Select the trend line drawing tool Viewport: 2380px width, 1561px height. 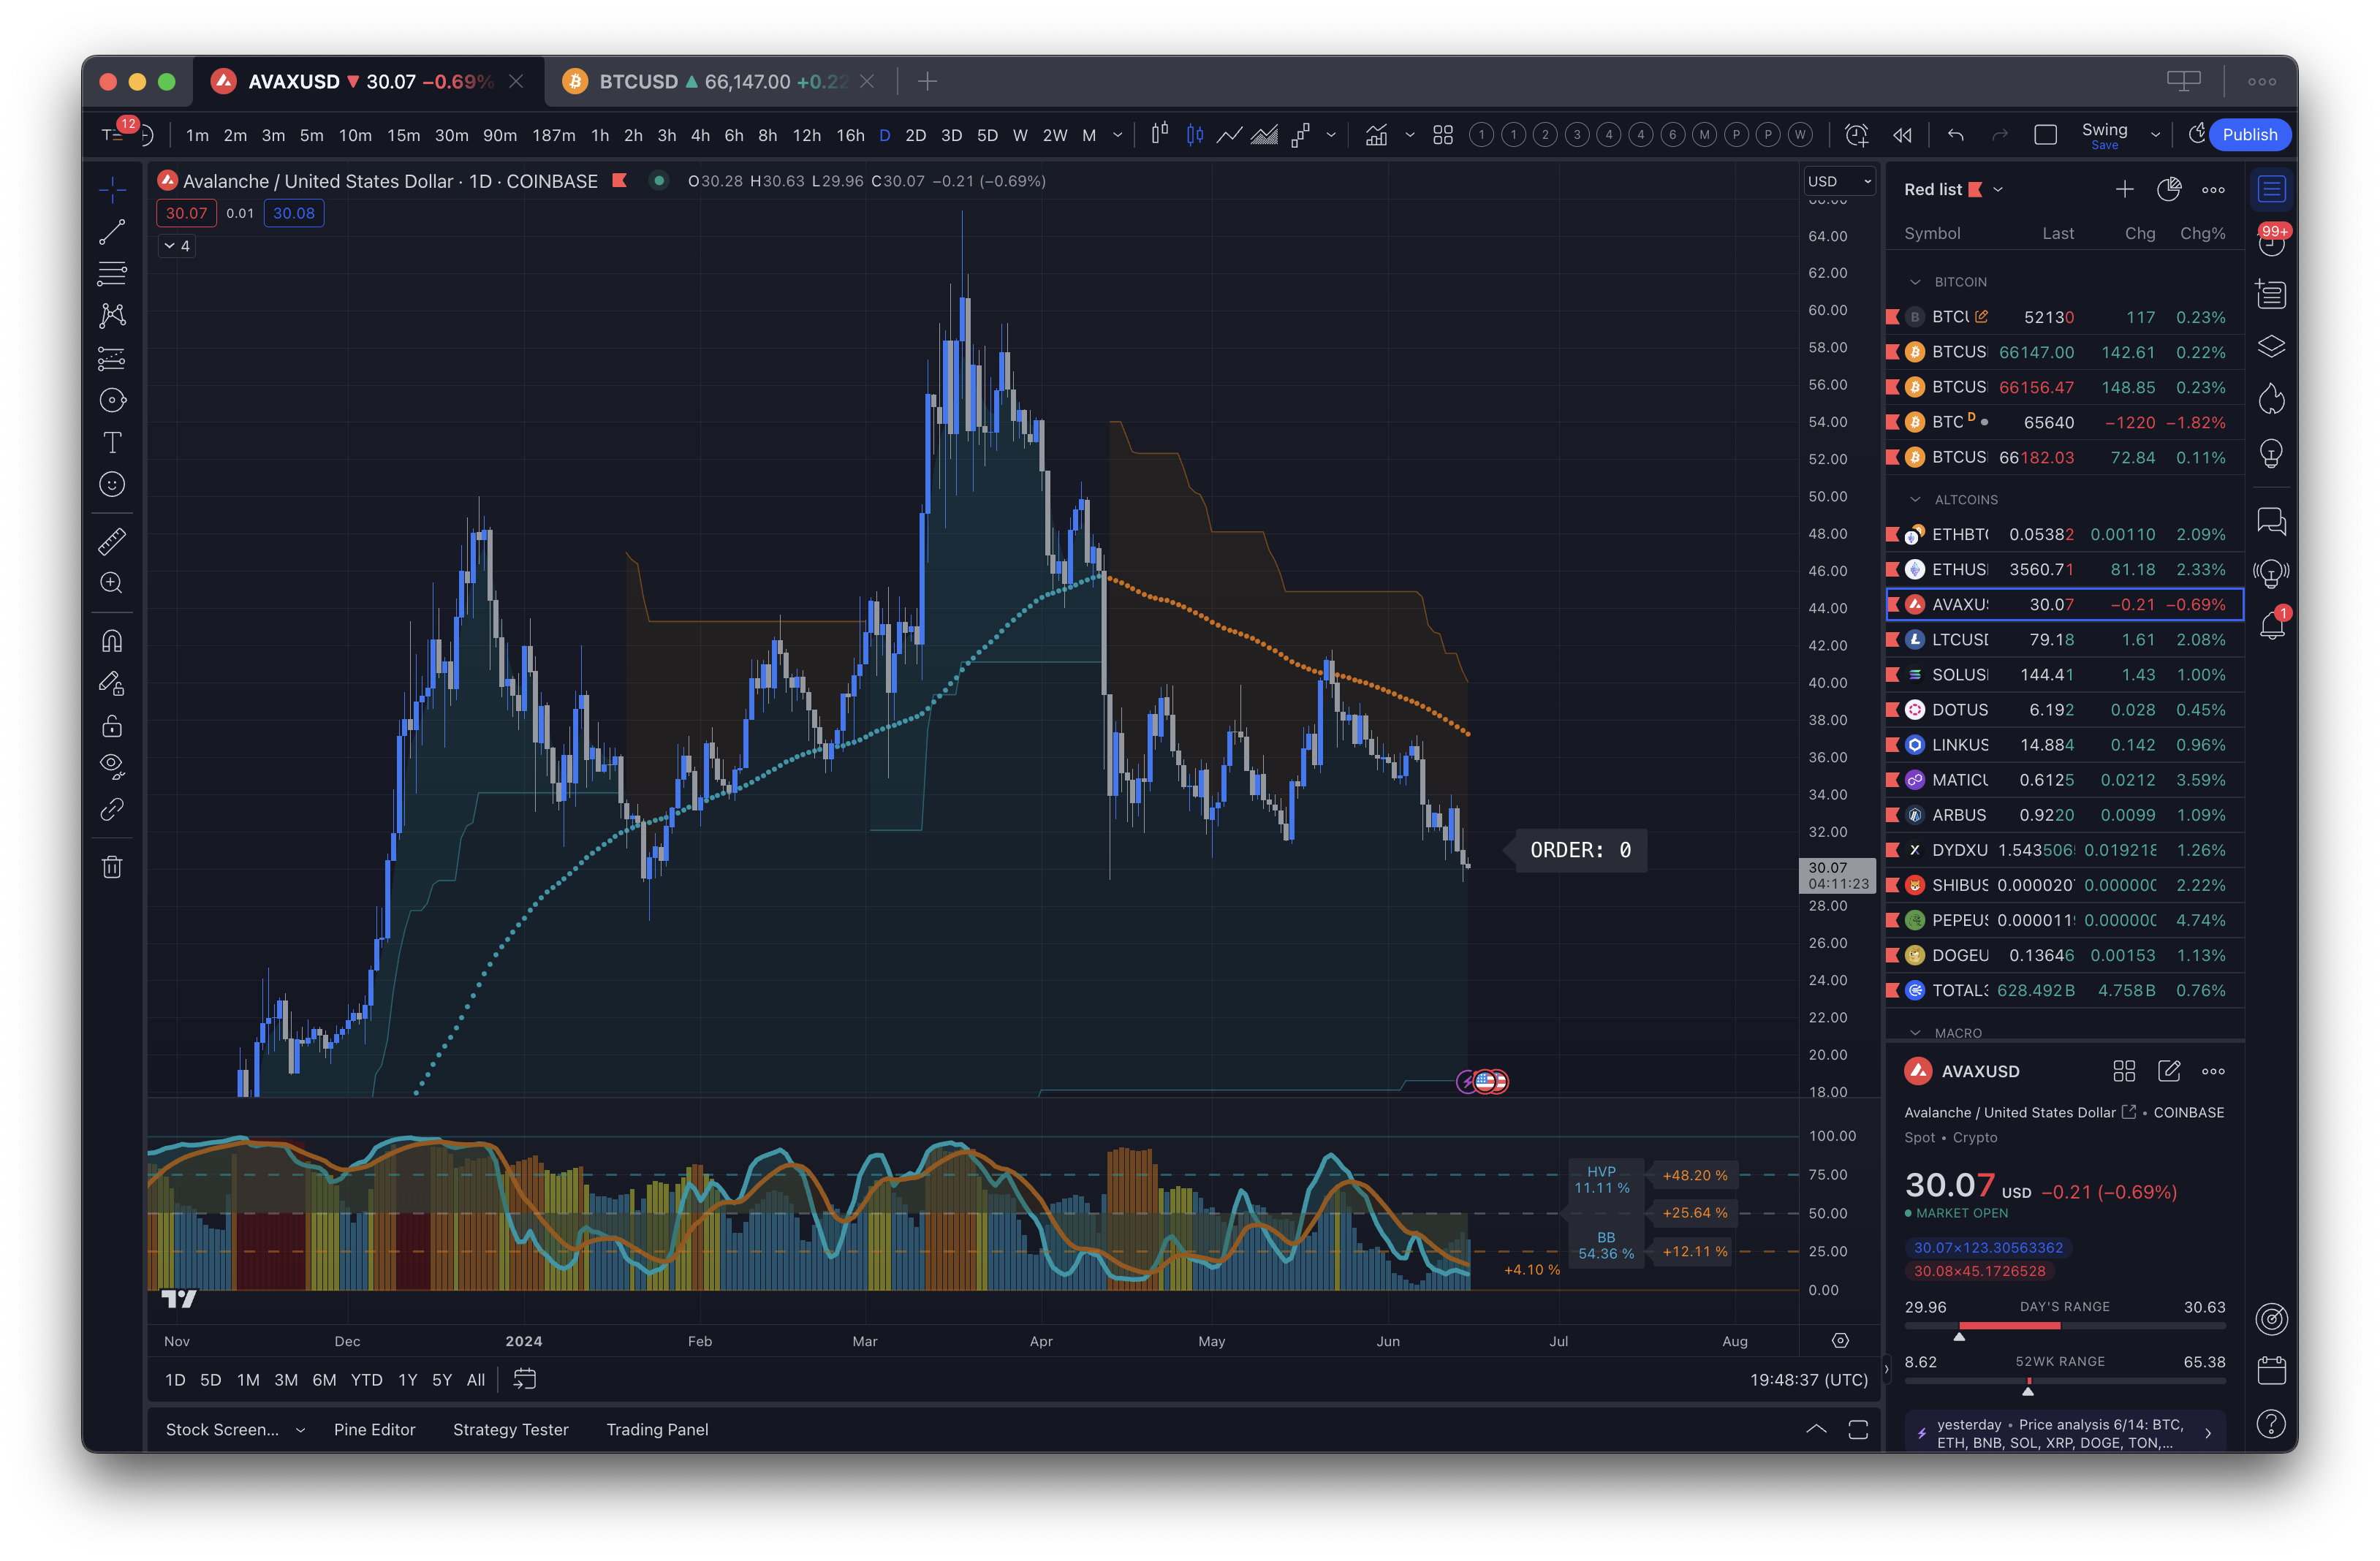112,231
